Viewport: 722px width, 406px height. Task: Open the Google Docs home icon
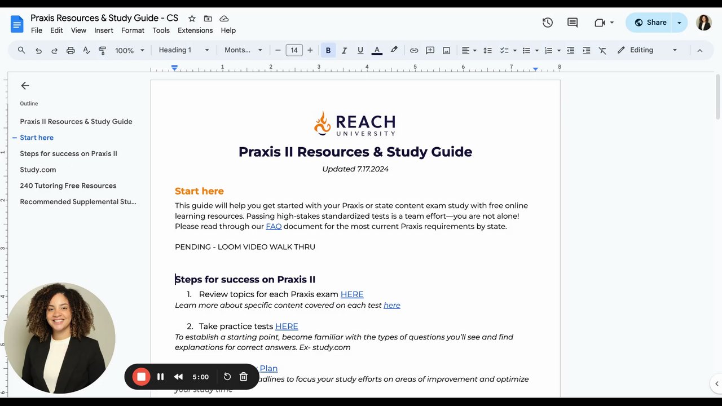(x=17, y=24)
